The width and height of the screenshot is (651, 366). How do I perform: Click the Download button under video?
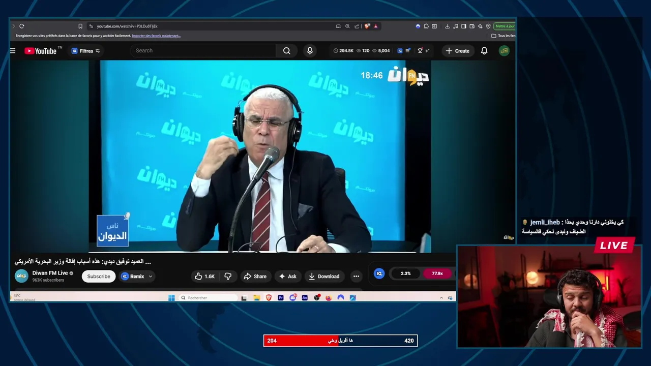pyautogui.click(x=323, y=277)
